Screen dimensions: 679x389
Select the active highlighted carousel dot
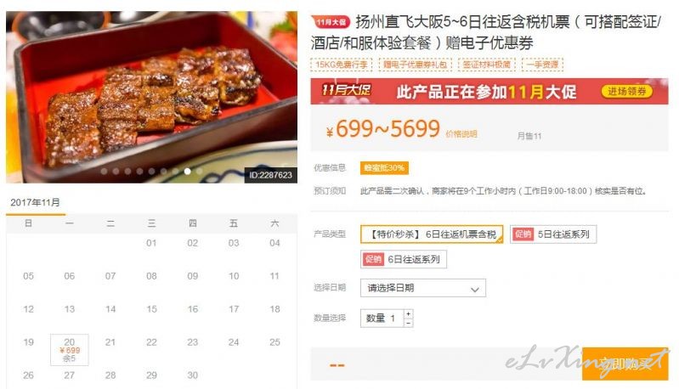click(x=188, y=172)
